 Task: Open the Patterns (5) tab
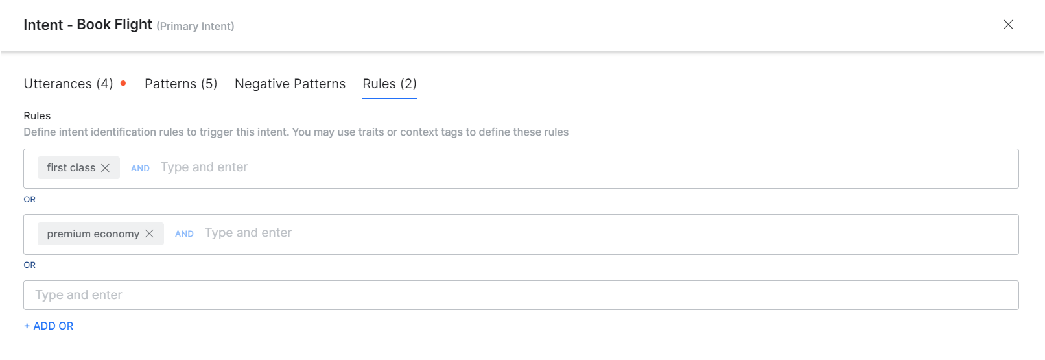[x=181, y=84]
